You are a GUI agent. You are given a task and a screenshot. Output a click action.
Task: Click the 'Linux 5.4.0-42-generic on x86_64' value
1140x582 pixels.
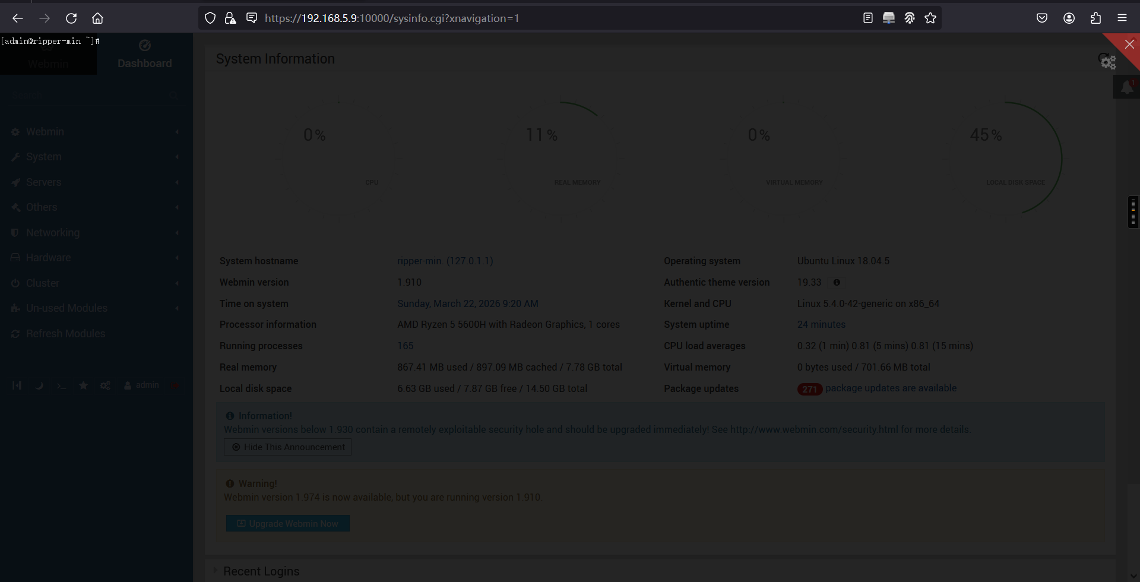(x=868, y=303)
